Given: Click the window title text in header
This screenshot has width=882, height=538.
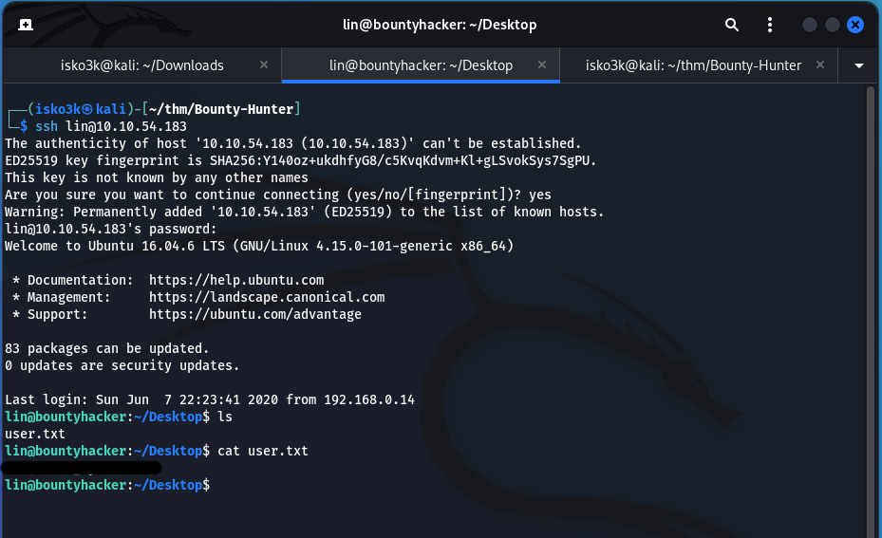Looking at the screenshot, I should coord(440,25).
